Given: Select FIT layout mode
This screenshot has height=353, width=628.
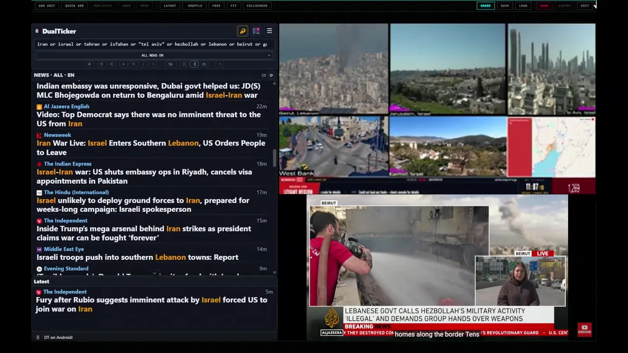Looking at the screenshot, I should 234,5.
